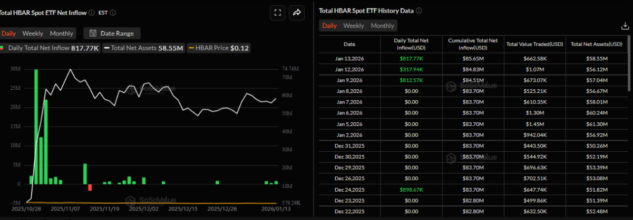Click the Date column header

(349, 44)
